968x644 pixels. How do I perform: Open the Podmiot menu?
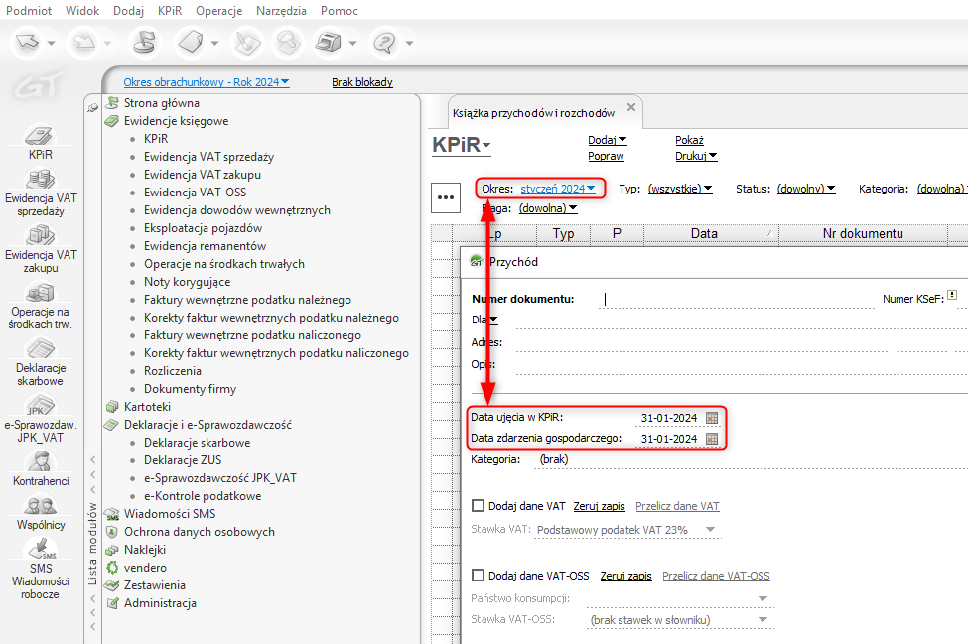pyautogui.click(x=29, y=11)
